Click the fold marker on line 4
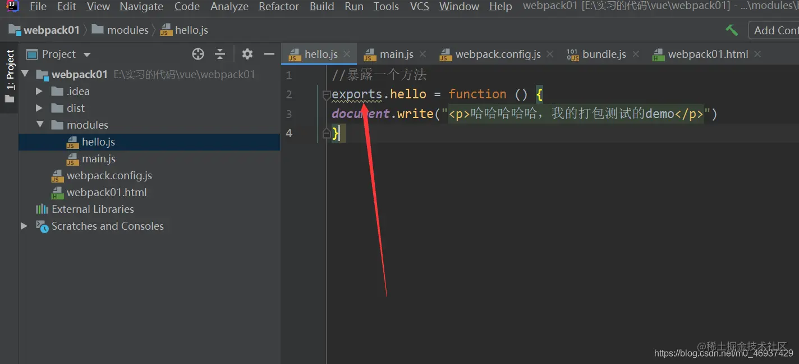Screen dimensions: 799x364 click(327, 133)
